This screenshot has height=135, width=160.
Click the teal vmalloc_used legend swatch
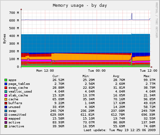[x=6, y=92]
